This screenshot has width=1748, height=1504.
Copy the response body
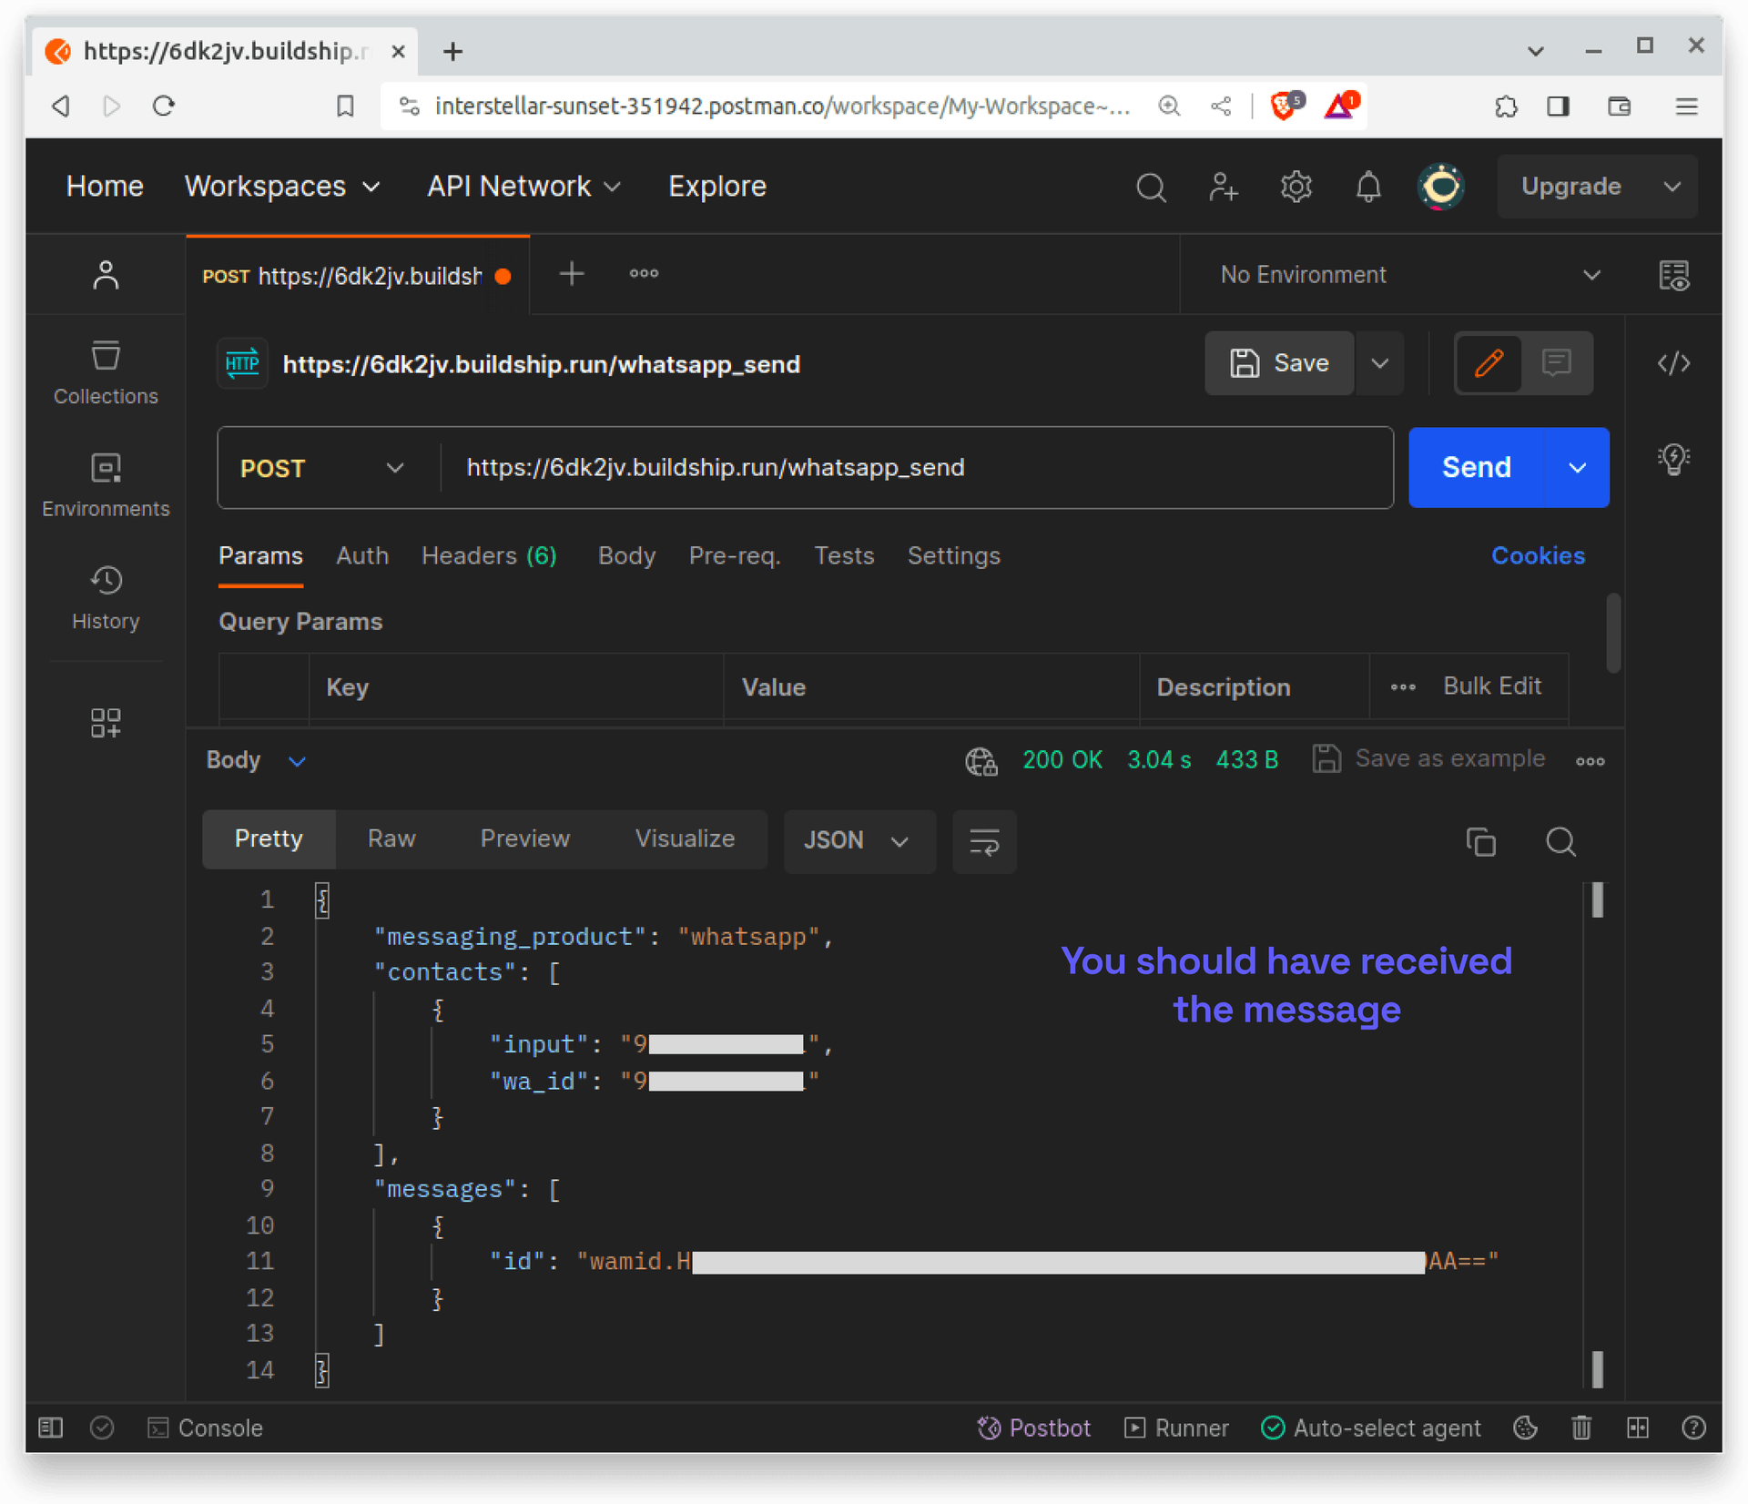1481,842
